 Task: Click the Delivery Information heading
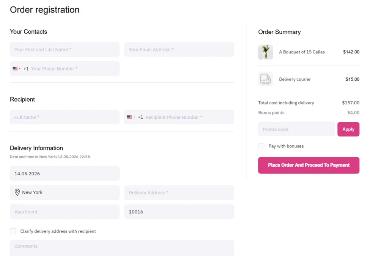pos(36,148)
